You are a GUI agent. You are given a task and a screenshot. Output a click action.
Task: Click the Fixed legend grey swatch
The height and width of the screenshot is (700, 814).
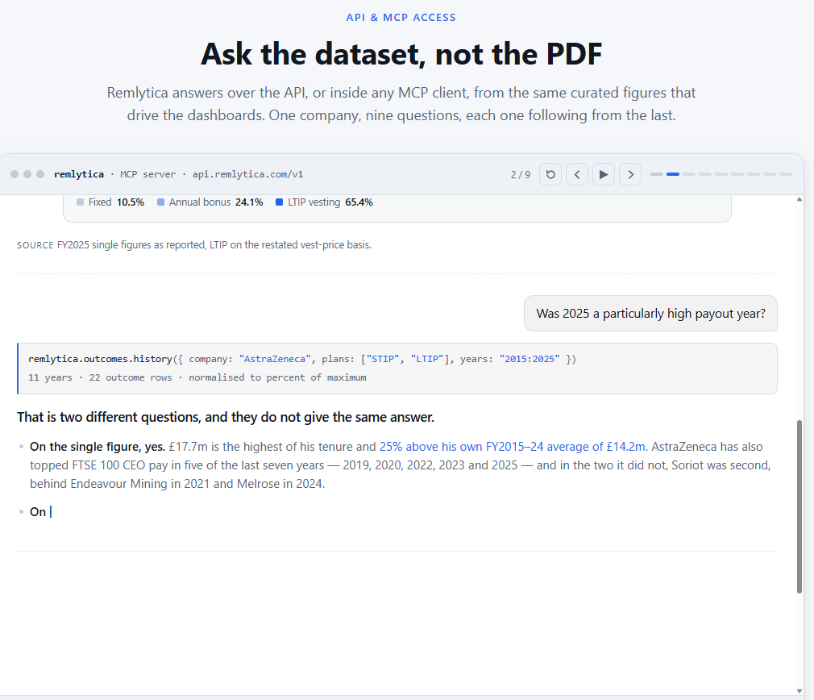point(80,202)
